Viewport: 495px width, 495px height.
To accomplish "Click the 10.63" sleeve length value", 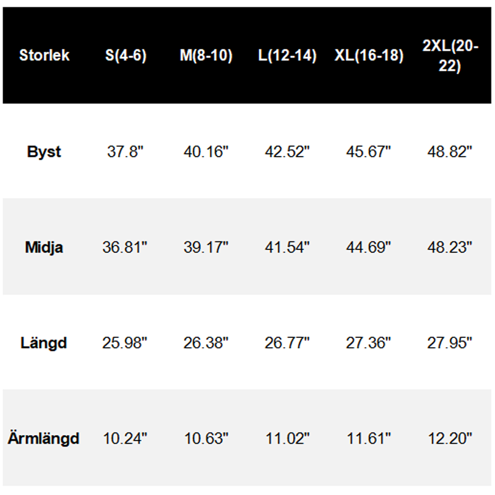I will click(206, 439).
